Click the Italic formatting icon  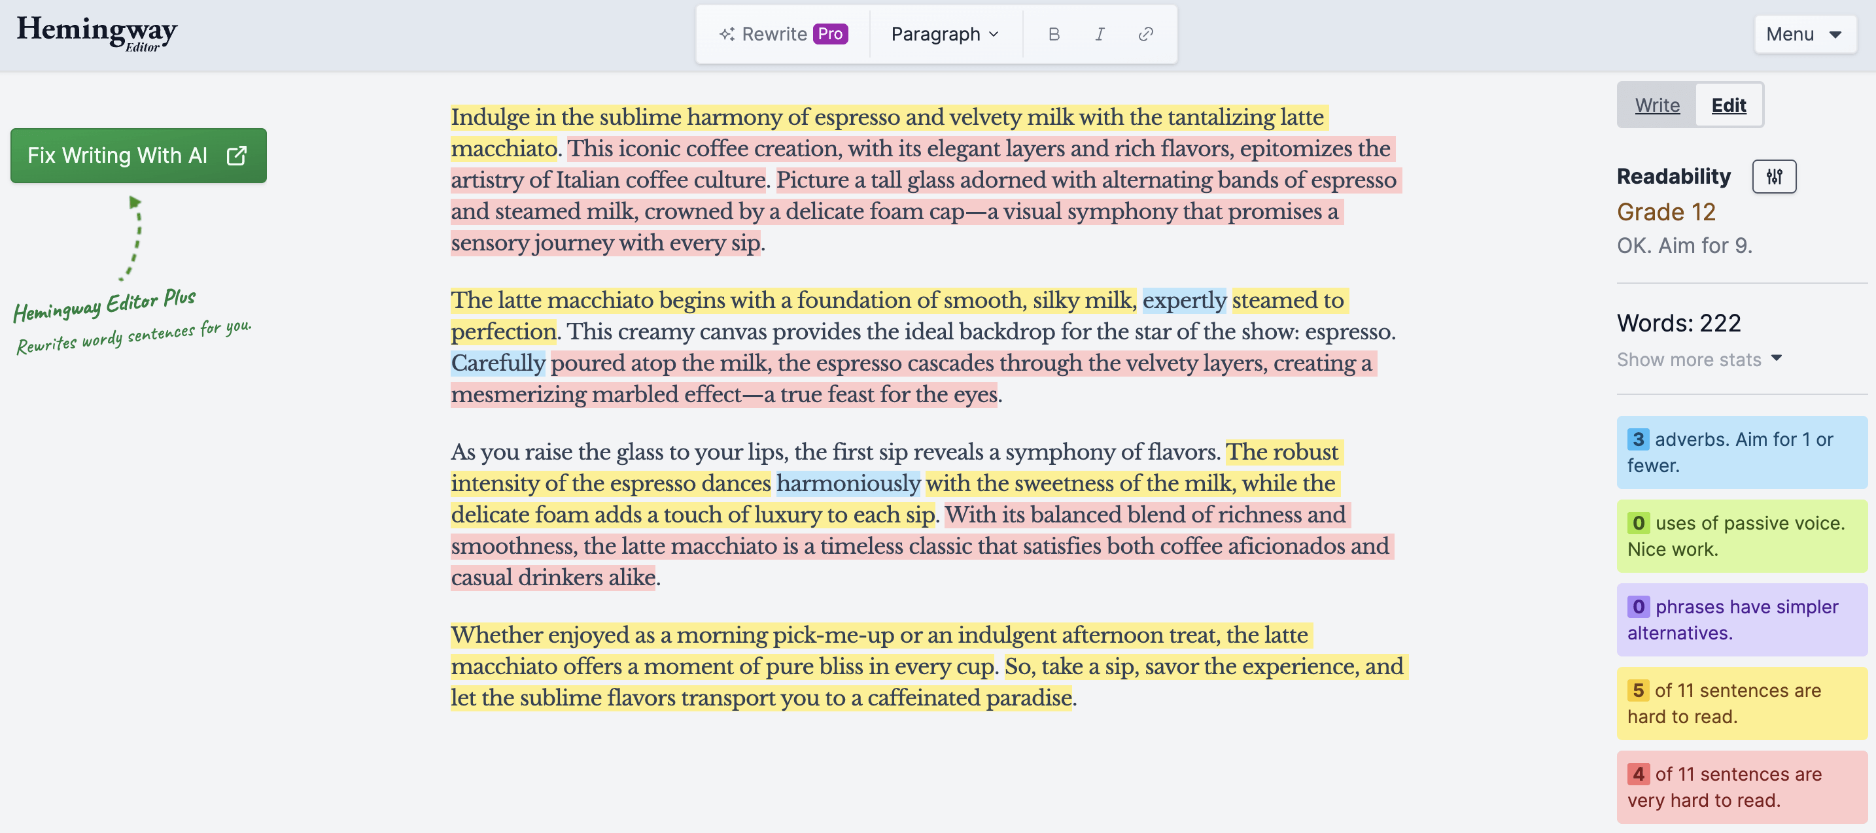click(1100, 34)
